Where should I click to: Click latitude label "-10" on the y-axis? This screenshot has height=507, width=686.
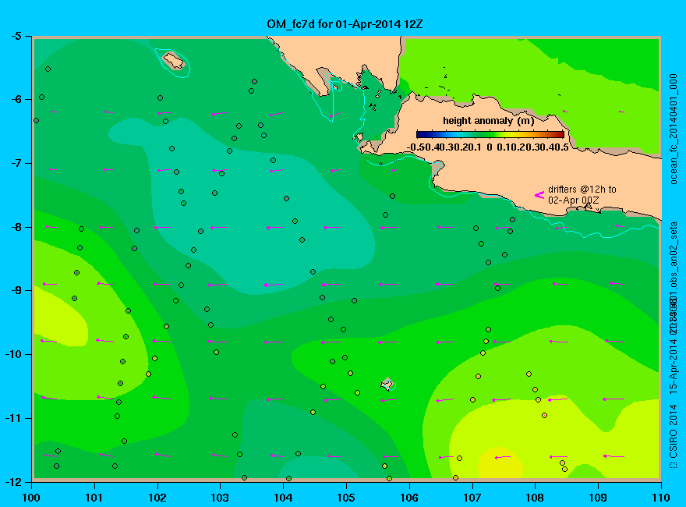point(13,354)
